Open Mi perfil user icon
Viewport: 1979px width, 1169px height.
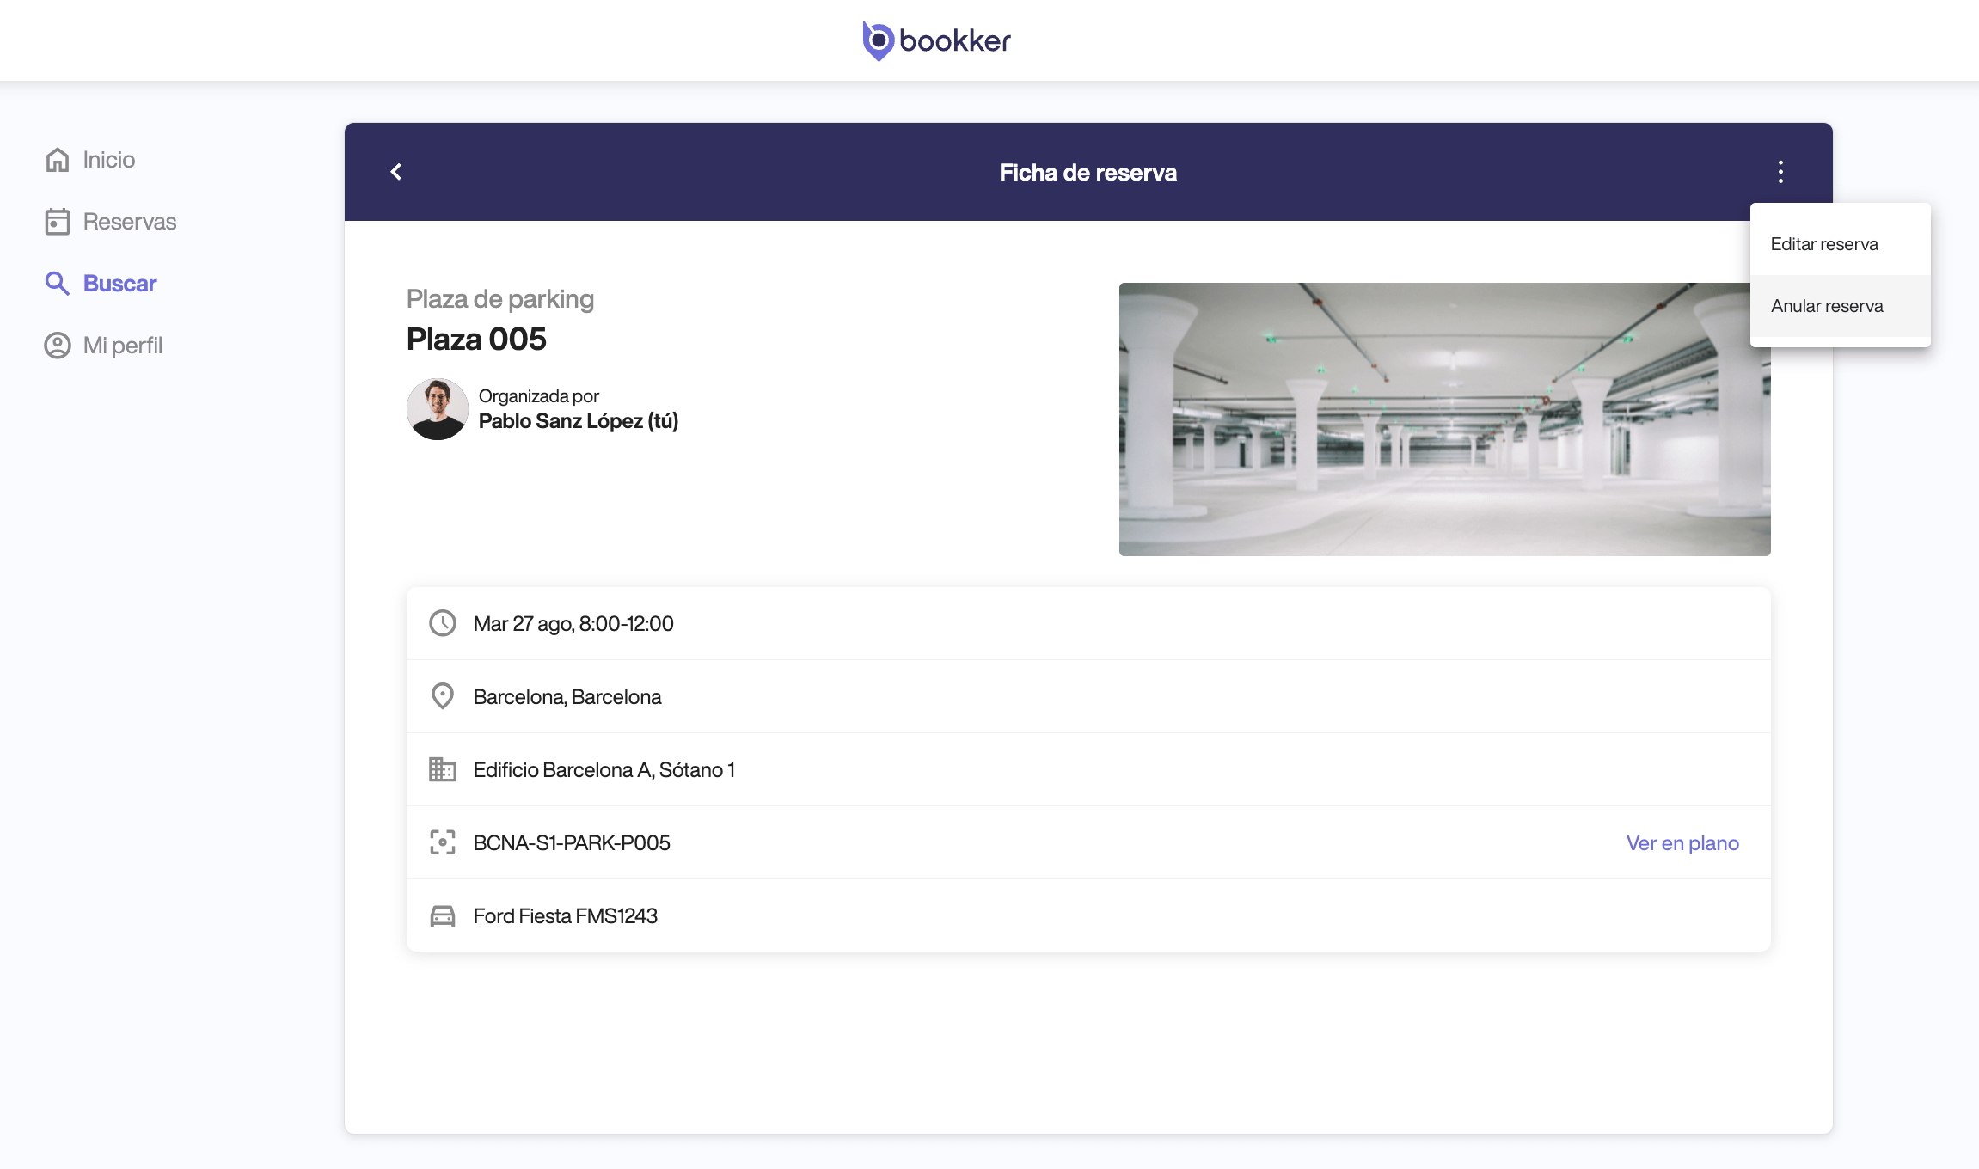[x=58, y=346]
